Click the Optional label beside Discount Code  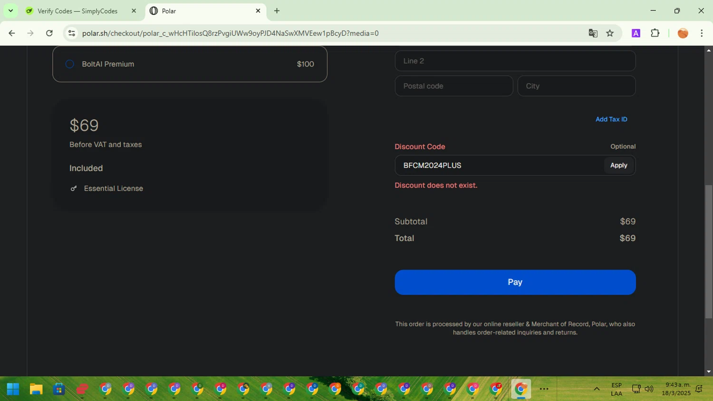pos(623,147)
